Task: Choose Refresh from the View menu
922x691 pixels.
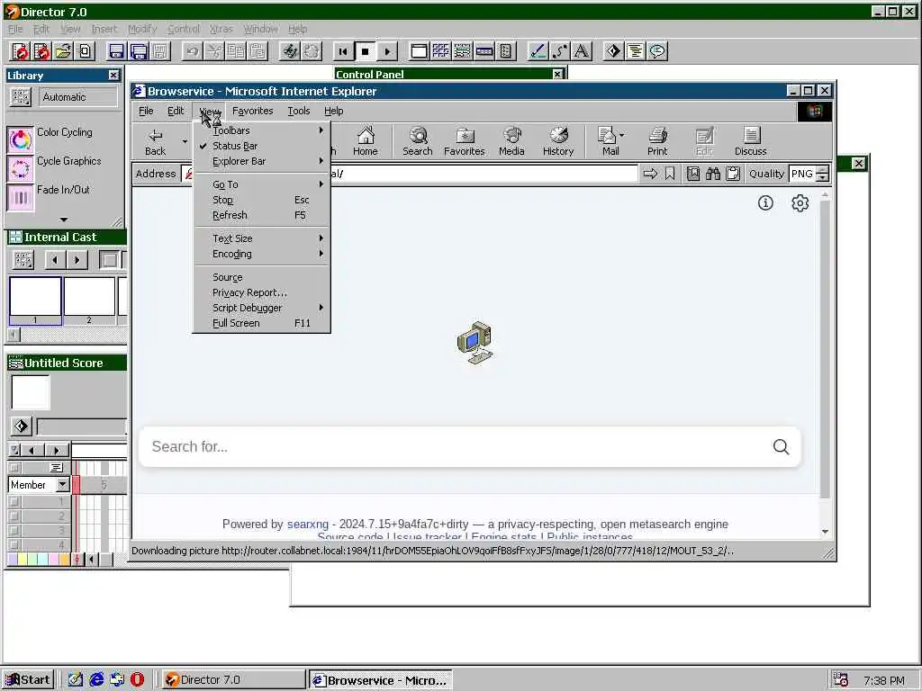Action: pyautogui.click(x=262, y=215)
